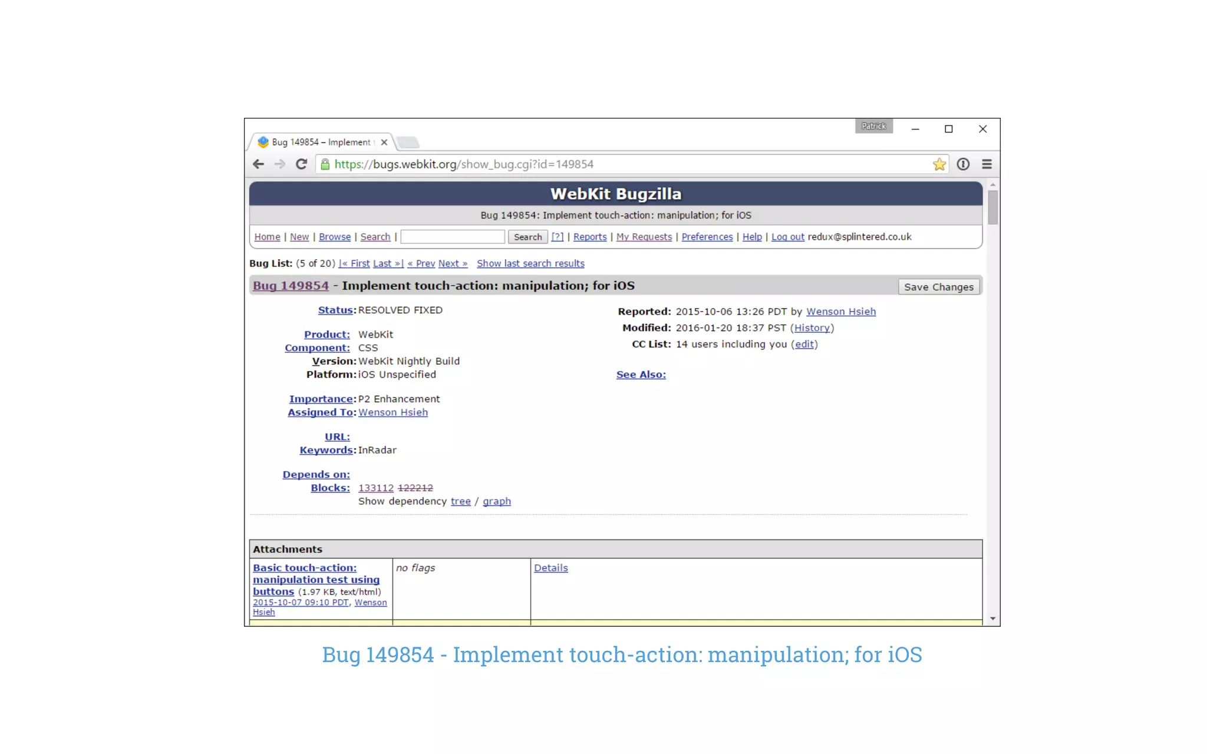Viewport: 1207px width, 754px height.
Task: Open the Depends on label link
Action: [316, 475]
